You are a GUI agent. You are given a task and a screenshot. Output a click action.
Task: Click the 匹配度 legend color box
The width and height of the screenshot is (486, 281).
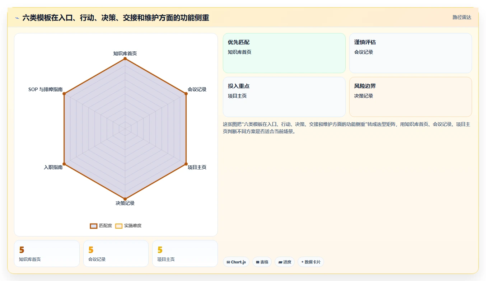94,226
